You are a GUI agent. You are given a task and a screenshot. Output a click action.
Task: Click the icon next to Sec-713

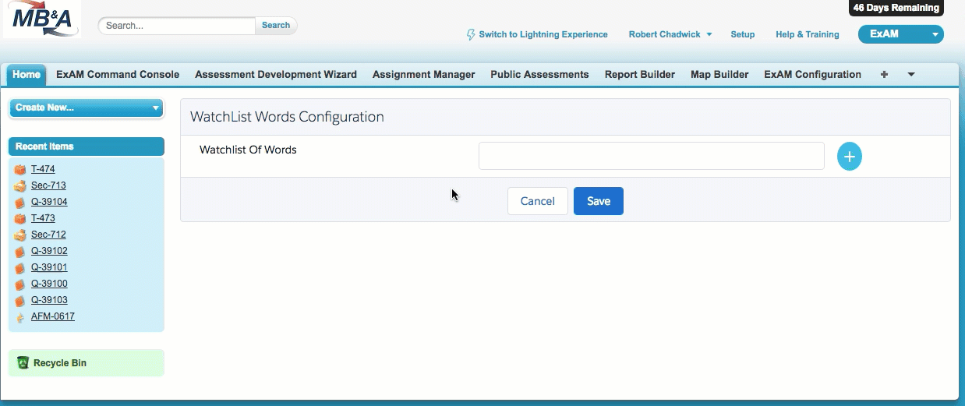coord(20,185)
